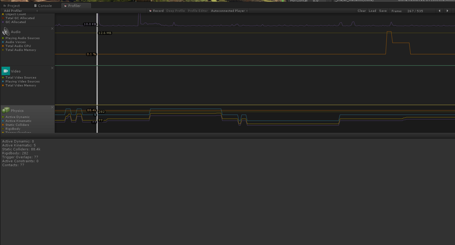Step to next frame arrow

[x=447, y=11]
